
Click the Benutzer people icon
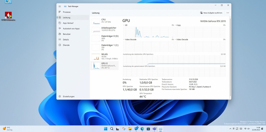coord(60,34)
